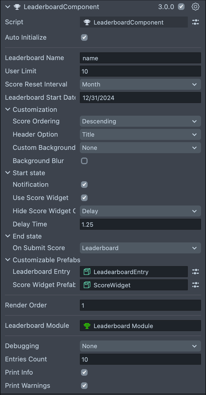
Task: Open the On Submit Score dropdown
Action: pyautogui.click(x=140, y=248)
